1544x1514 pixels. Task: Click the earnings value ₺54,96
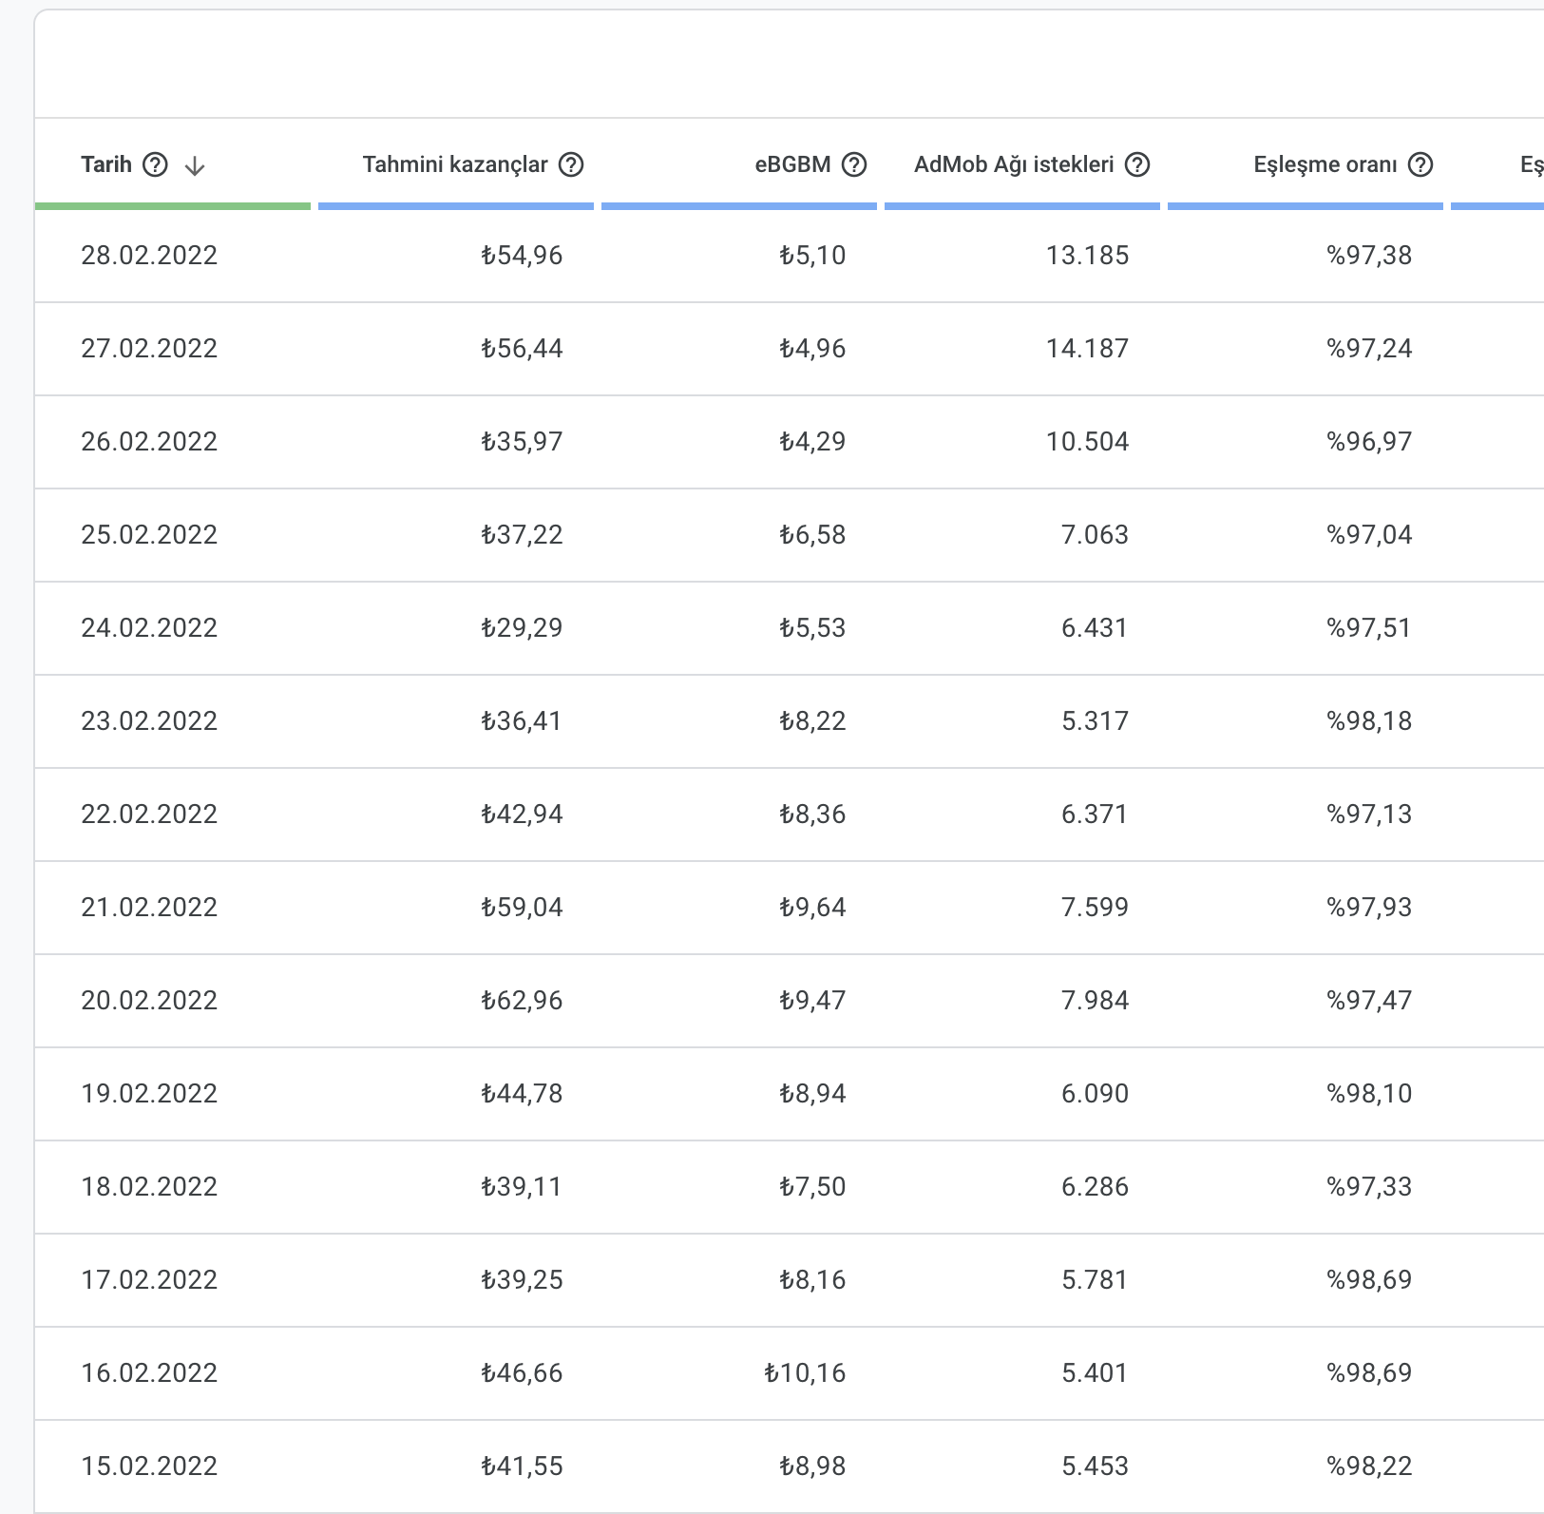522,256
